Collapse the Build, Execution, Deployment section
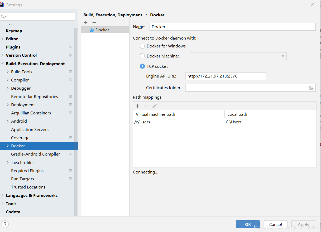This screenshot has height=232, width=321. pyautogui.click(x=3, y=64)
